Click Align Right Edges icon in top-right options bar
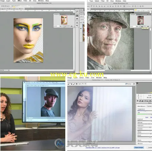Image resolution: width=152 pixels, height=151 pixels. pos(104,6)
